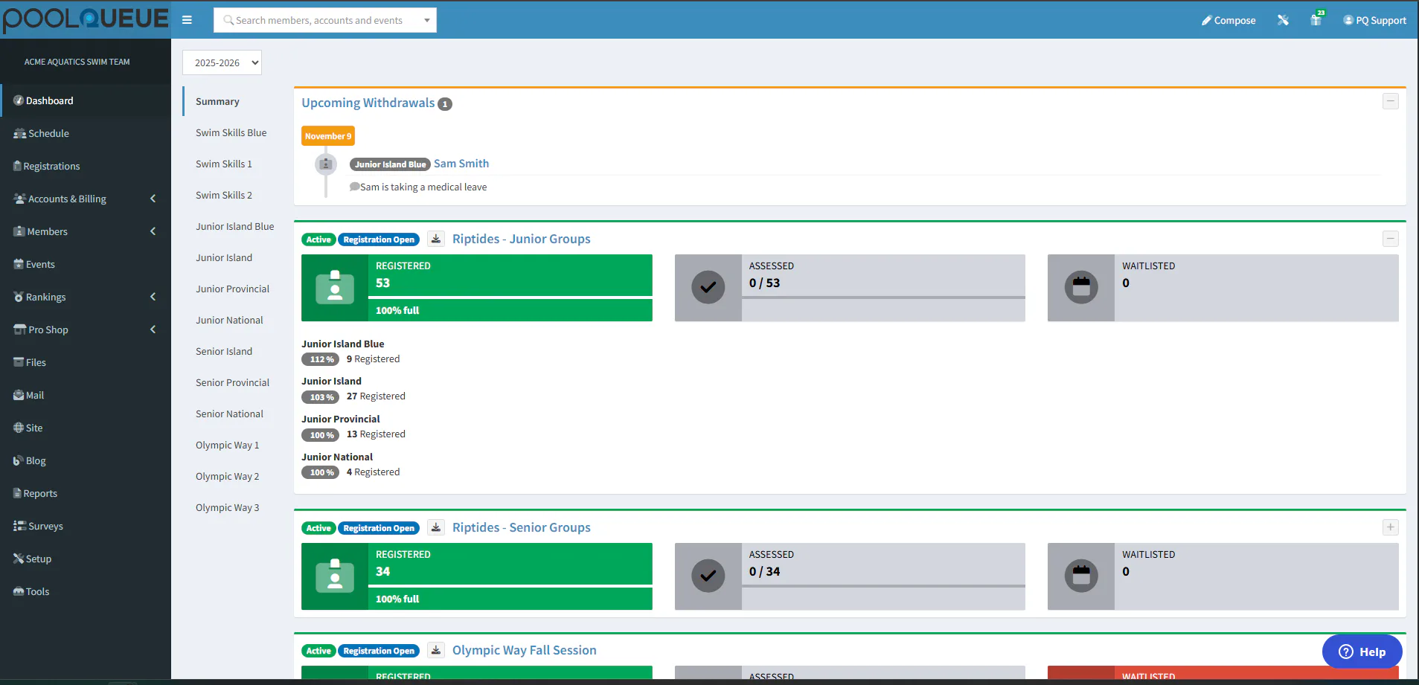Open the Schedule sidebar item
Image resolution: width=1419 pixels, height=685 pixels.
(x=86, y=133)
